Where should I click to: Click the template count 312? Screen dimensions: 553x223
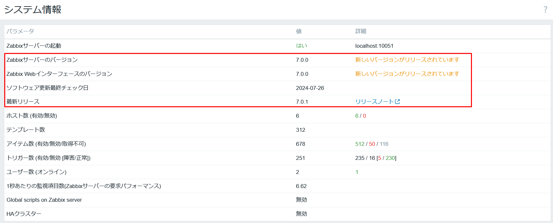coord(300,130)
